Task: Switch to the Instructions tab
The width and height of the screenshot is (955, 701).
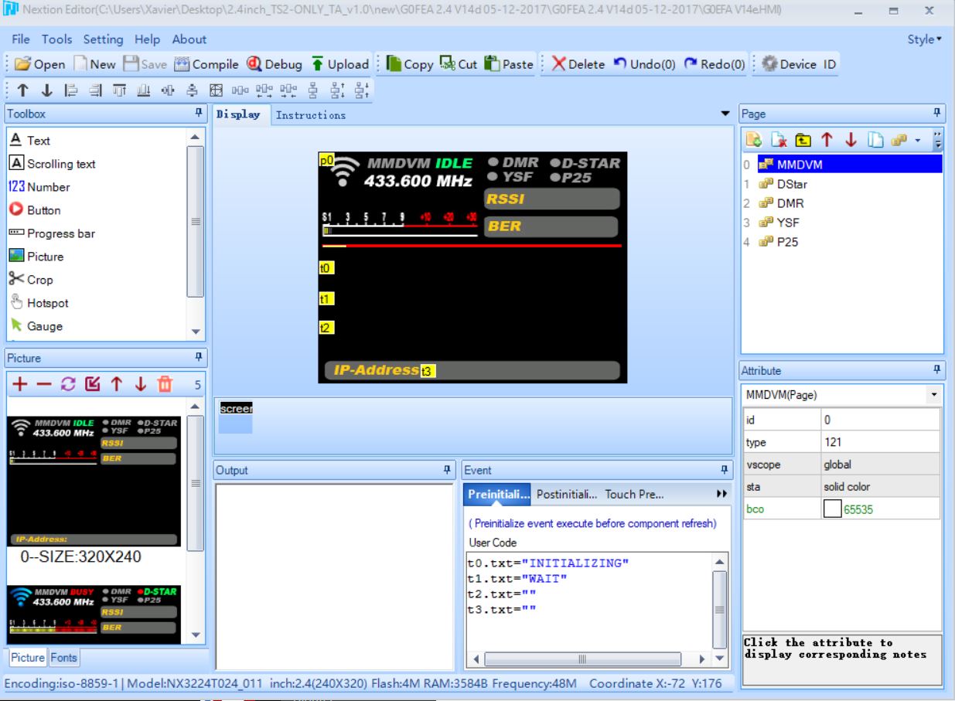Action: pos(311,115)
